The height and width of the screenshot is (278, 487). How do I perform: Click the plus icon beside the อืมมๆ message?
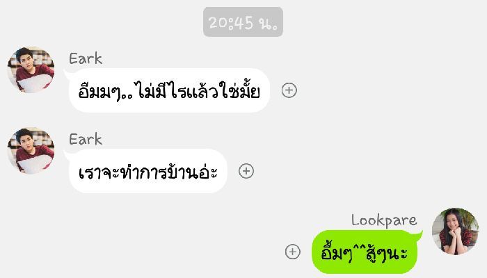[x=289, y=90]
